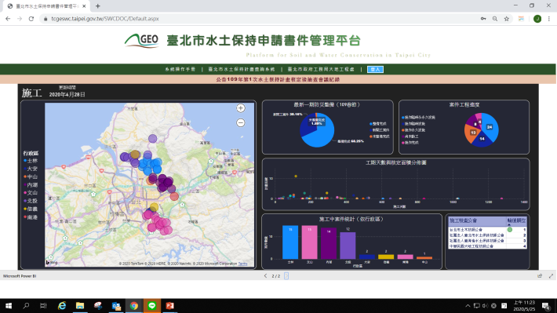Open Chrome three-dot menu
Image resolution: width=557 pixels, height=313 pixels.
[x=549, y=19]
